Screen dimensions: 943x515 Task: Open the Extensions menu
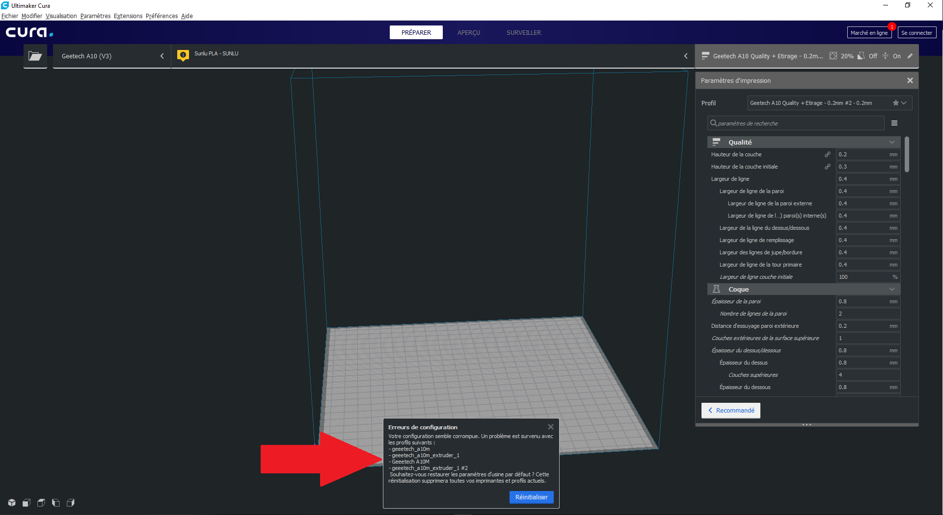(128, 16)
